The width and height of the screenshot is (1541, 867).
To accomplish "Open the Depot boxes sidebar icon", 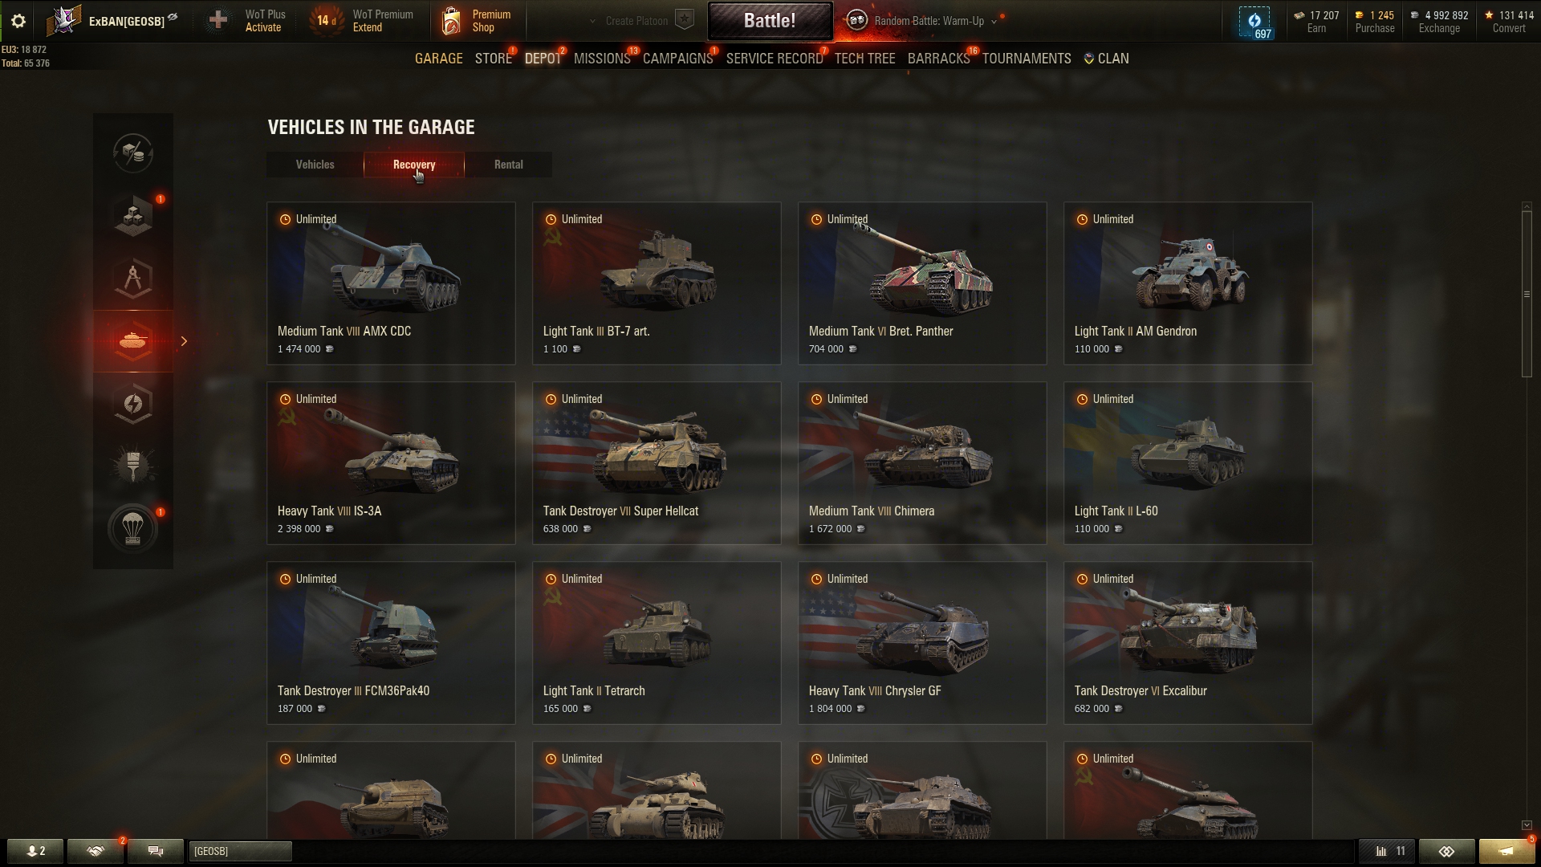I will click(x=133, y=216).
